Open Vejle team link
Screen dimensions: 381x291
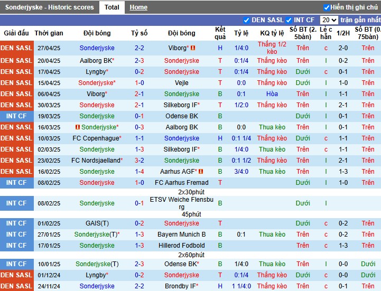(x=181, y=83)
